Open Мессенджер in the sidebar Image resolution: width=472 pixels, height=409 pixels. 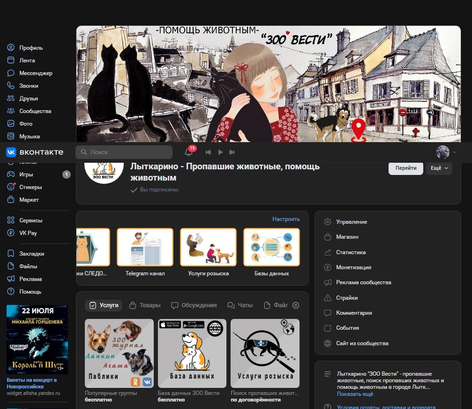tap(30, 73)
